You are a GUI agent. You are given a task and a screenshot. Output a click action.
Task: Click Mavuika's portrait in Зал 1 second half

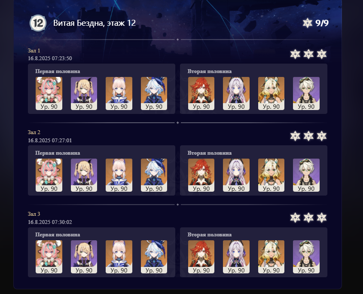(201, 93)
